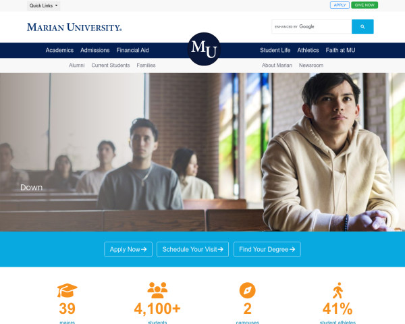The height and width of the screenshot is (324, 405).
Task: Click the running student athletes icon
Action: click(x=337, y=290)
